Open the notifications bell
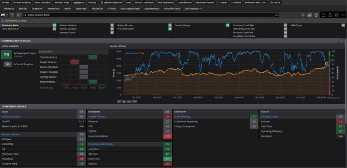This screenshot has width=347, height=168. click(303, 15)
